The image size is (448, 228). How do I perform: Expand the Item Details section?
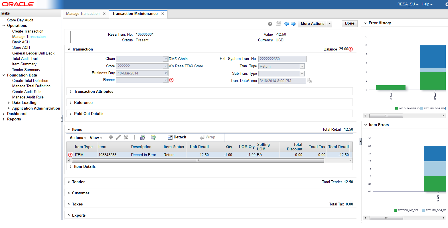[71, 167]
